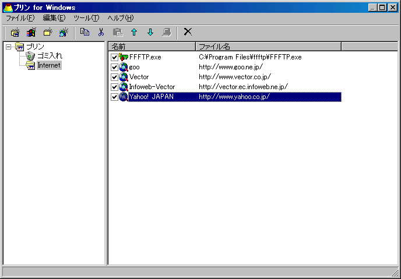Click the Cut scissors icon
The width and height of the screenshot is (401, 279).
tap(101, 32)
